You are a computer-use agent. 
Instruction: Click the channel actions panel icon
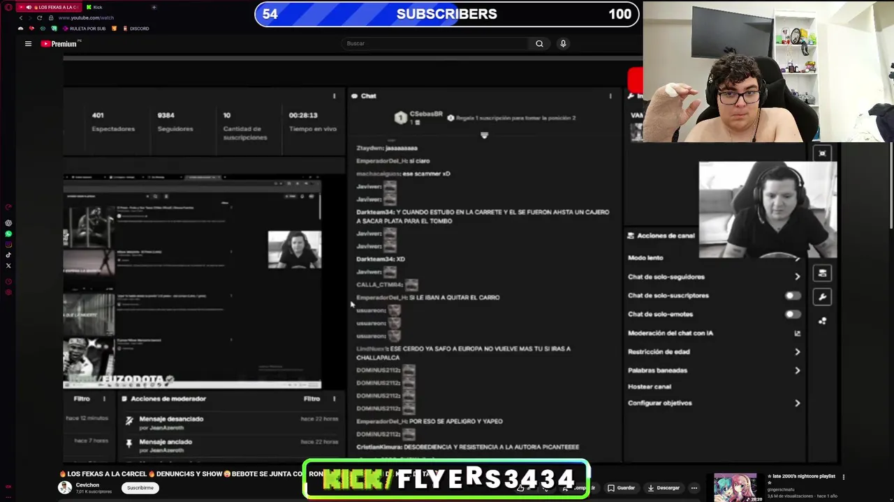tap(822, 273)
